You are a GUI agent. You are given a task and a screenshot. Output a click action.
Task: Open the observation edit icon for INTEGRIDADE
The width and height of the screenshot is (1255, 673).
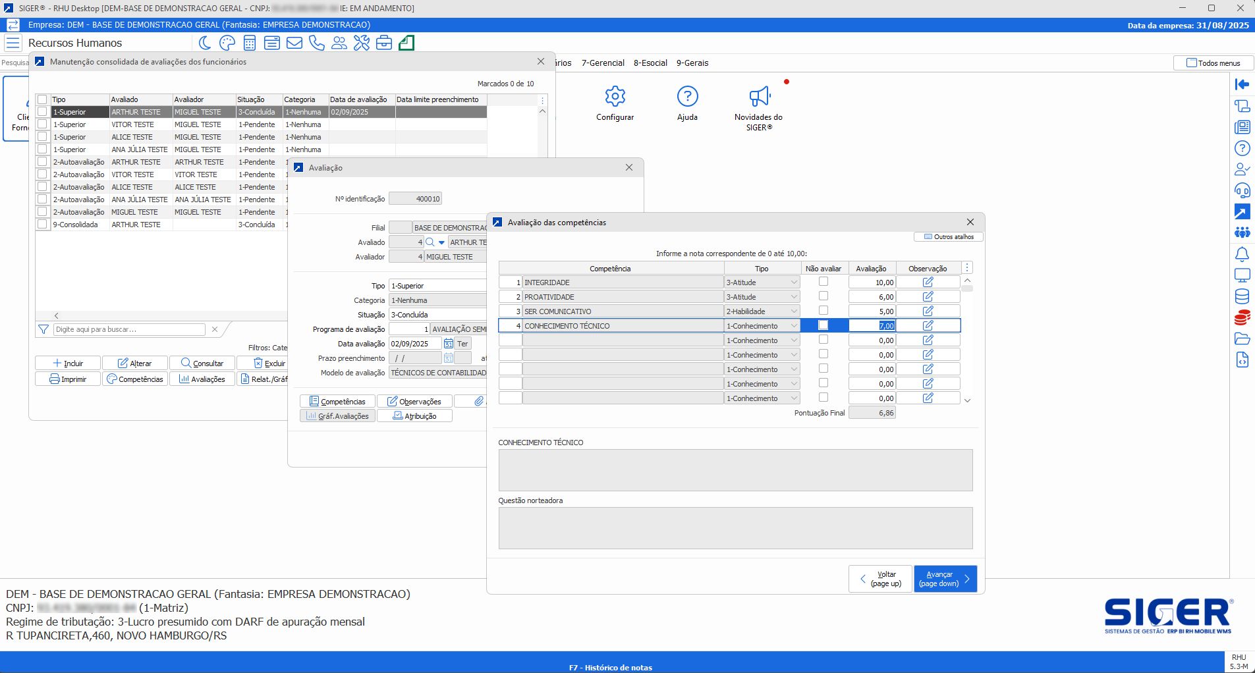tap(928, 283)
